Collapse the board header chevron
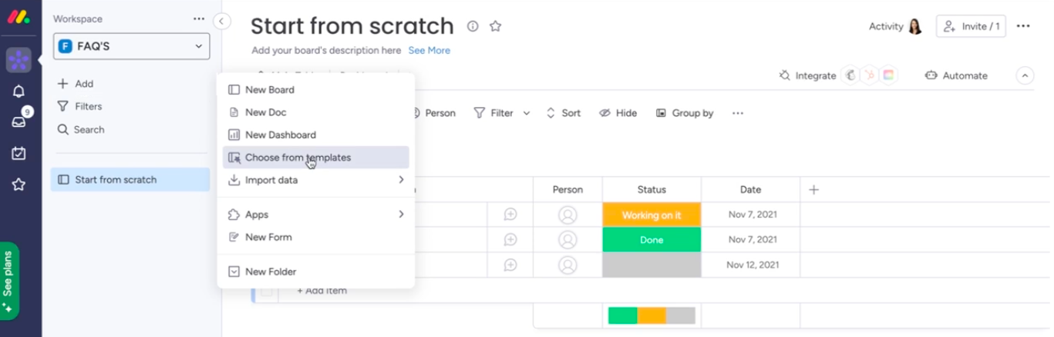Viewport: 1054px width, 337px height. pyautogui.click(x=1025, y=75)
